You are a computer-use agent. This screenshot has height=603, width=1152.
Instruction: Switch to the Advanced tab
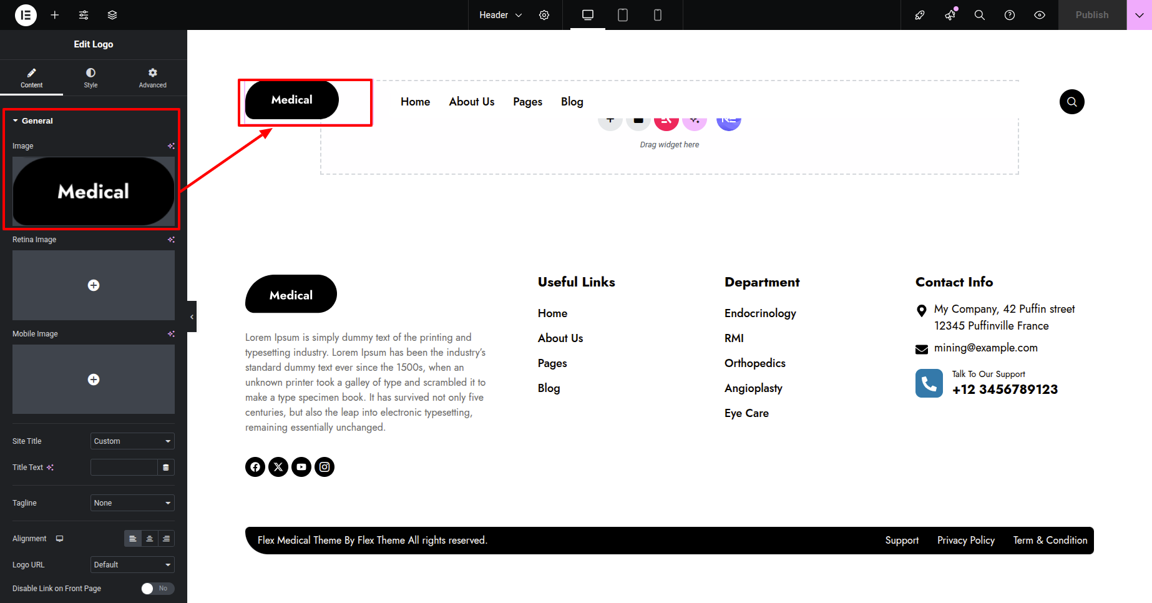coord(152,78)
